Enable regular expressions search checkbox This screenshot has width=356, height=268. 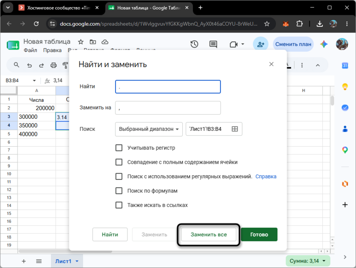[x=119, y=177]
